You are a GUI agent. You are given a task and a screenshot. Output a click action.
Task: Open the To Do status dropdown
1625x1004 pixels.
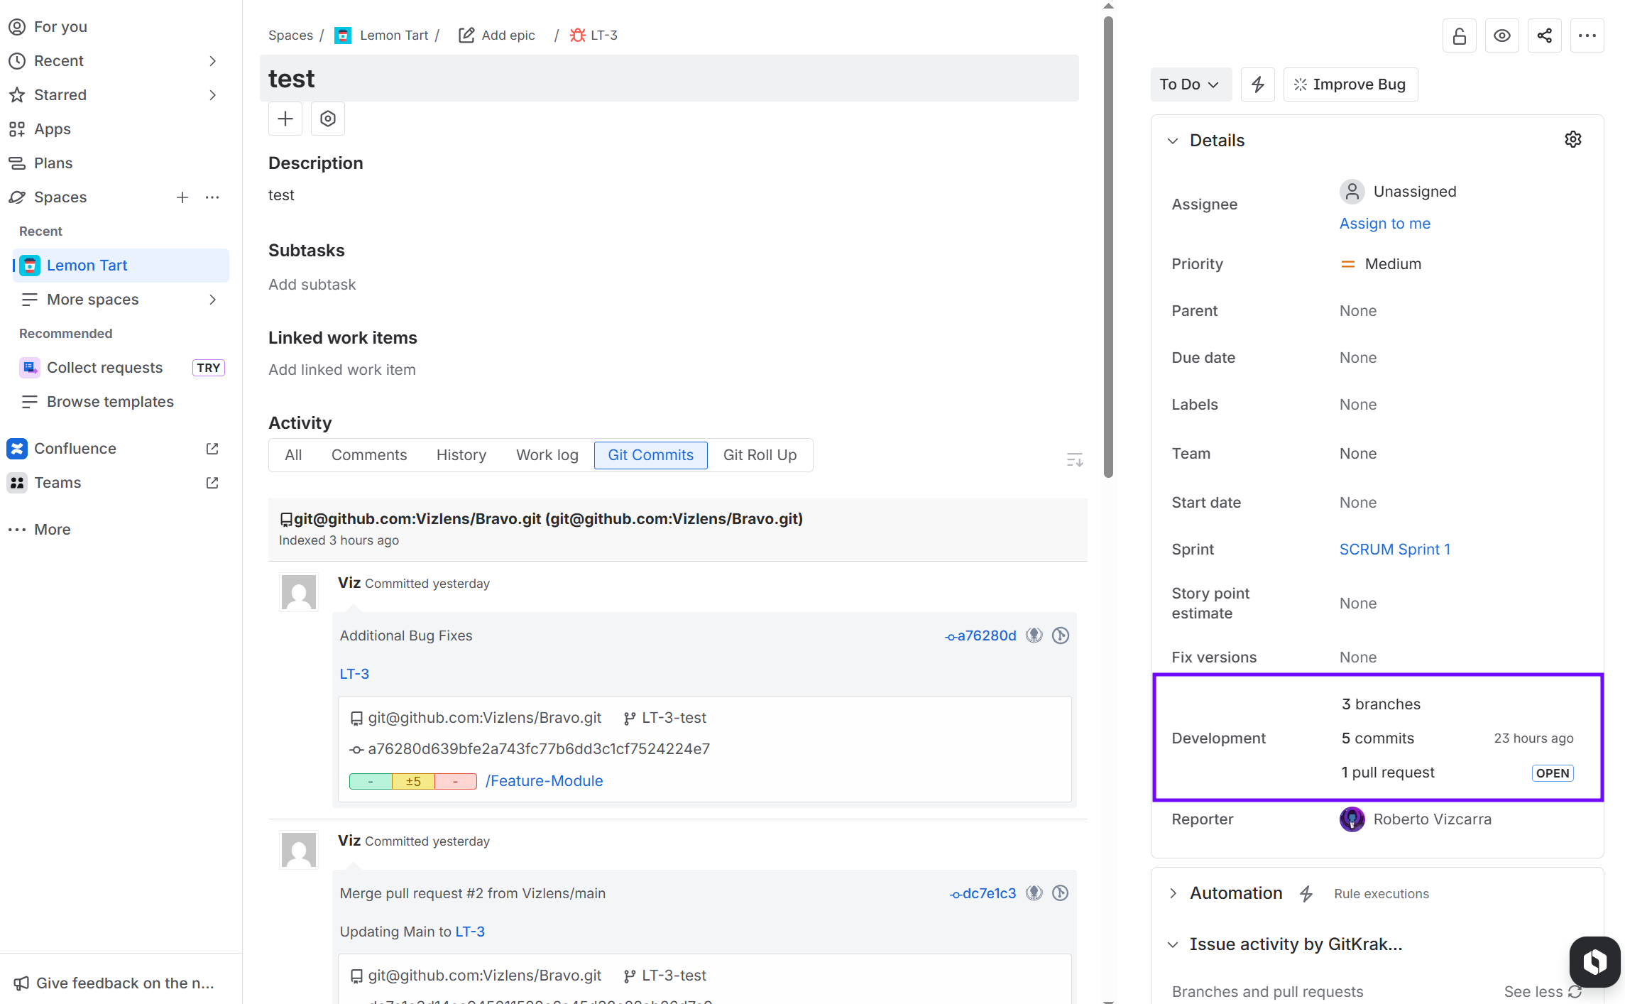point(1188,84)
